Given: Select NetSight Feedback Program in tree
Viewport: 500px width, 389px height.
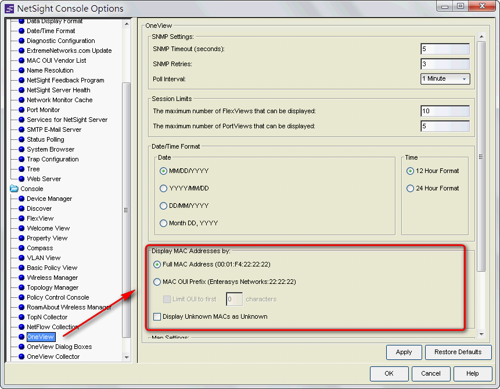Looking at the screenshot, I should [66, 80].
